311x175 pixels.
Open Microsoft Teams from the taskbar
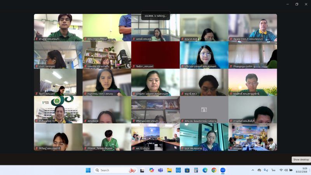160,170
